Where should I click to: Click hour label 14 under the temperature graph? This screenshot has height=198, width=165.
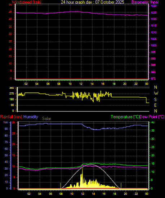[x=93, y=194]
